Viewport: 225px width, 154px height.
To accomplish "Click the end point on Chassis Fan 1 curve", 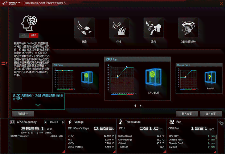I will (x=191, y=70).
